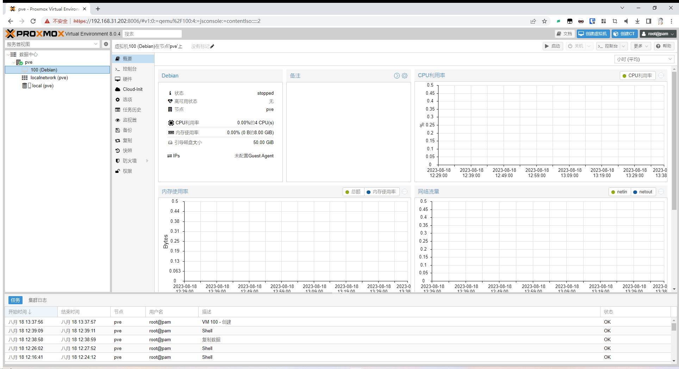The height and width of the screenshot is (369, 679).
Task: Open the hour average timeframe dropdown
Action: coord(644,59)
